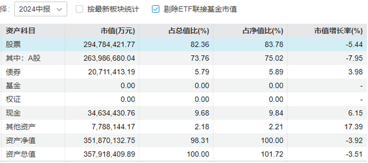This screenshot has height=163, width=368.
Task: Click A-share market value 263,986,680.04
Action: pyautogui.click(x=109, y=58)
